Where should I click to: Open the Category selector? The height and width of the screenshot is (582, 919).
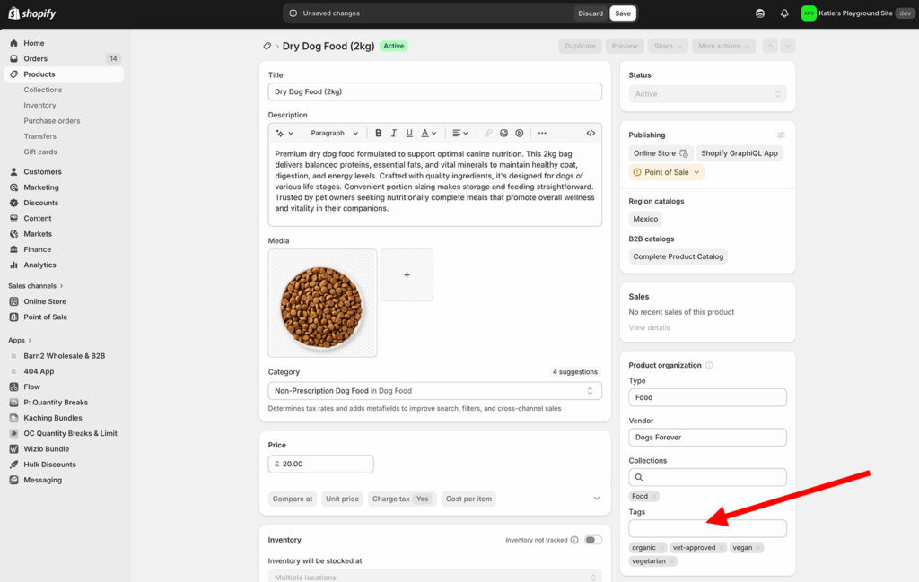click(435, 390)
